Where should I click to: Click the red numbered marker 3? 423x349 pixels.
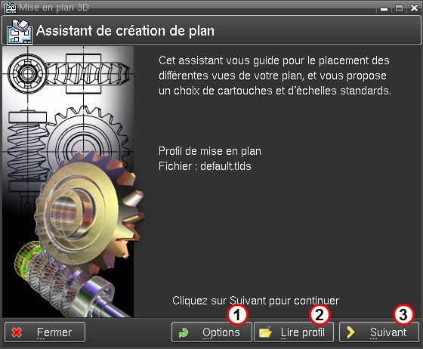[403, 314]
